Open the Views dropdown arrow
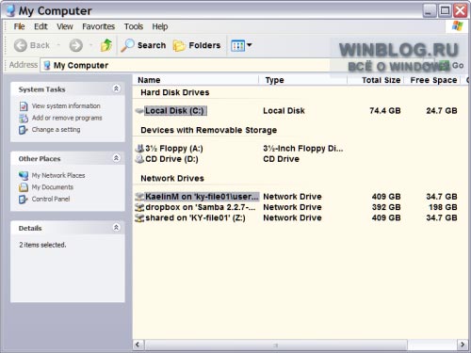 (250, 45)
